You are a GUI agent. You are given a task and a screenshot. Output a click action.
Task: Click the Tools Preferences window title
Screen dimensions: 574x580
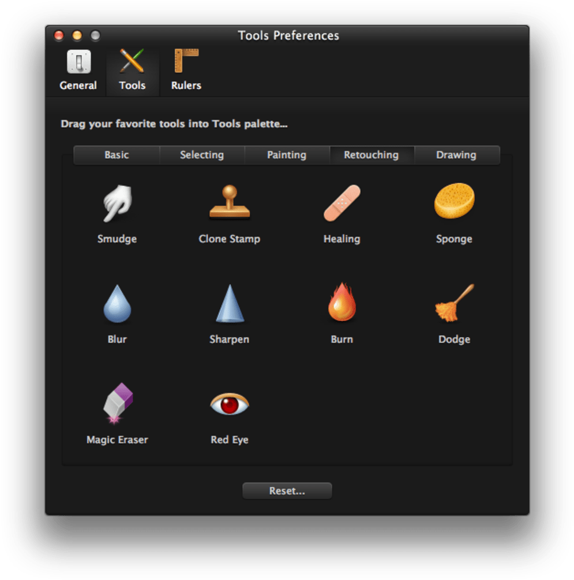[x=288, y=36]
